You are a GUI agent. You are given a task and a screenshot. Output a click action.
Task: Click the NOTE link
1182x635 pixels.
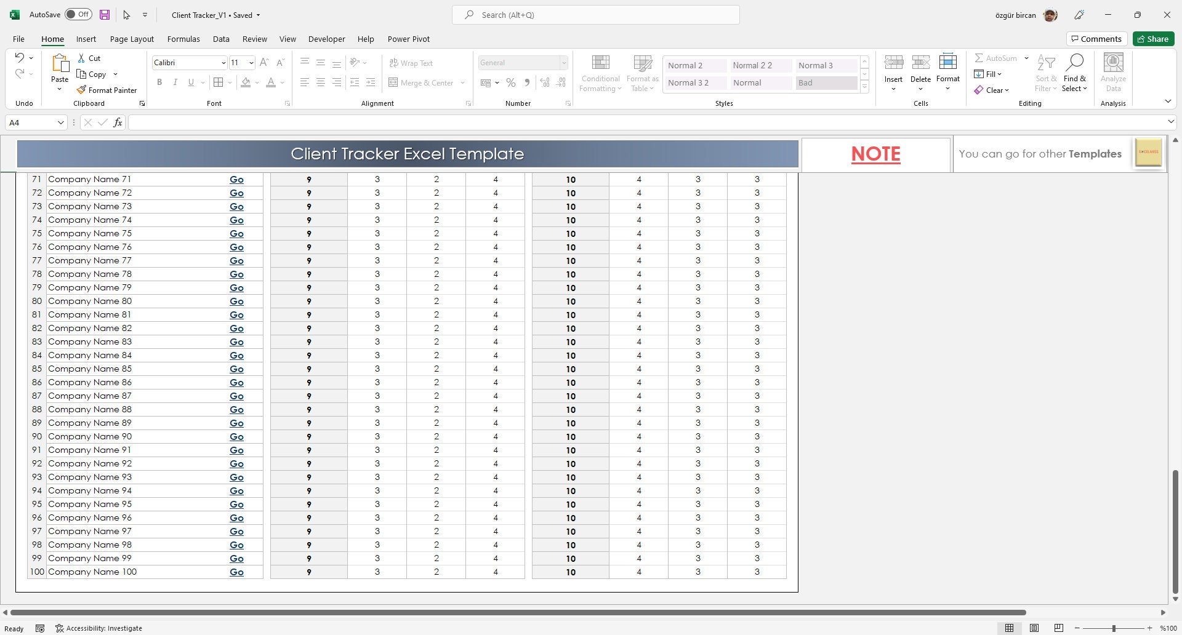tap(875, 154)
